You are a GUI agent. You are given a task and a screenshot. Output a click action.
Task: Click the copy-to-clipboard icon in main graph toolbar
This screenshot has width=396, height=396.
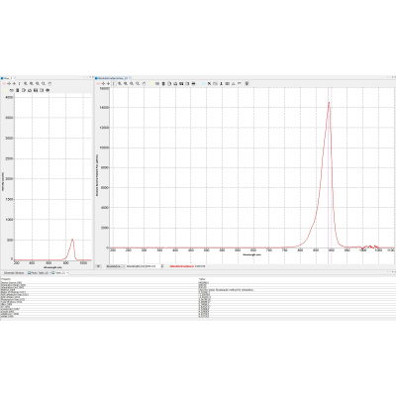point(169,83)
